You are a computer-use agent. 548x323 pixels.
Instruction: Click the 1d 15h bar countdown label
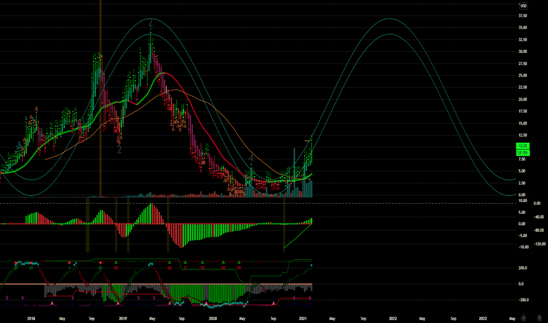point(523,153)
